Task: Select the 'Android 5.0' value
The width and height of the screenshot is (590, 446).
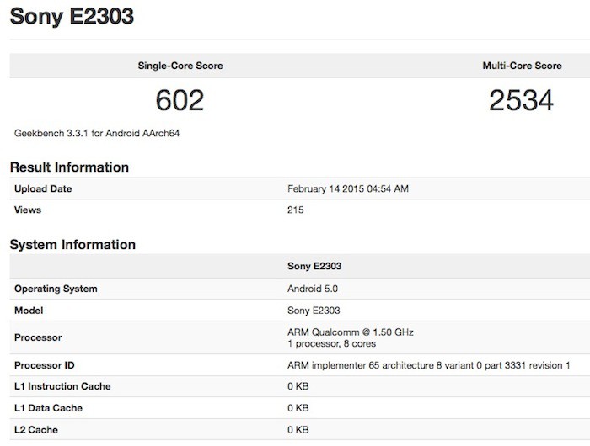Action: click(x=313, y=289)
